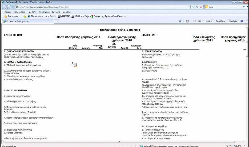The height and width of the screenshot is (147, 249).
Task: Open the Επεξεργασία menu
Action: (x=19, y=12)
